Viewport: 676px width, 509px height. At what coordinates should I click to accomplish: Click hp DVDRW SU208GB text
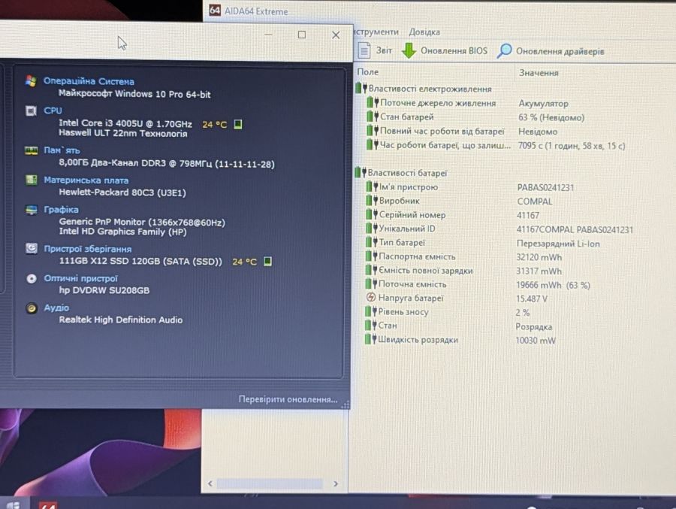(104, 290)
